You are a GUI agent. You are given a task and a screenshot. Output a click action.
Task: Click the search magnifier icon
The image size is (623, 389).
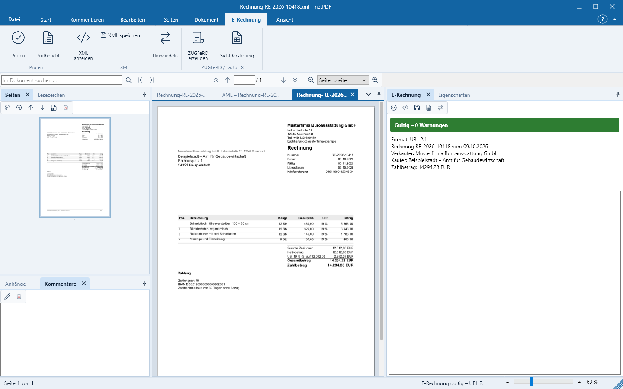tap(128, 80)
